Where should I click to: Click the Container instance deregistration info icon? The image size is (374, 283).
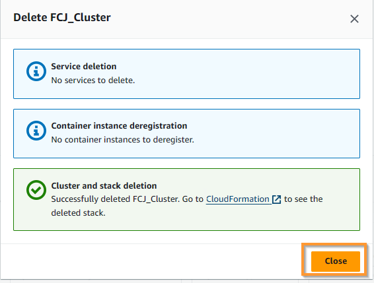click(x=36, y=131)
